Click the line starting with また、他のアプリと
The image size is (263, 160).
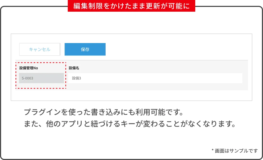tap(130, 124)
